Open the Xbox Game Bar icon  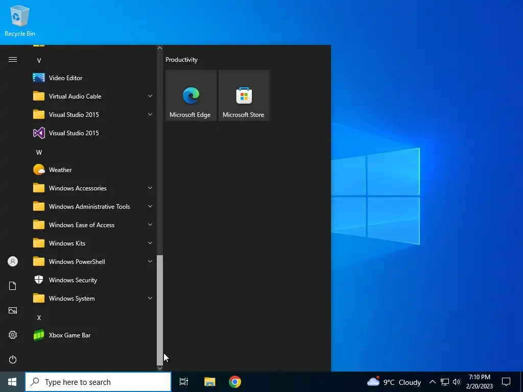click(x=39, y=335)
